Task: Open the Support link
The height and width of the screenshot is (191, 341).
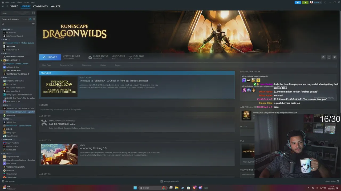Action: (x=118, y=65)
